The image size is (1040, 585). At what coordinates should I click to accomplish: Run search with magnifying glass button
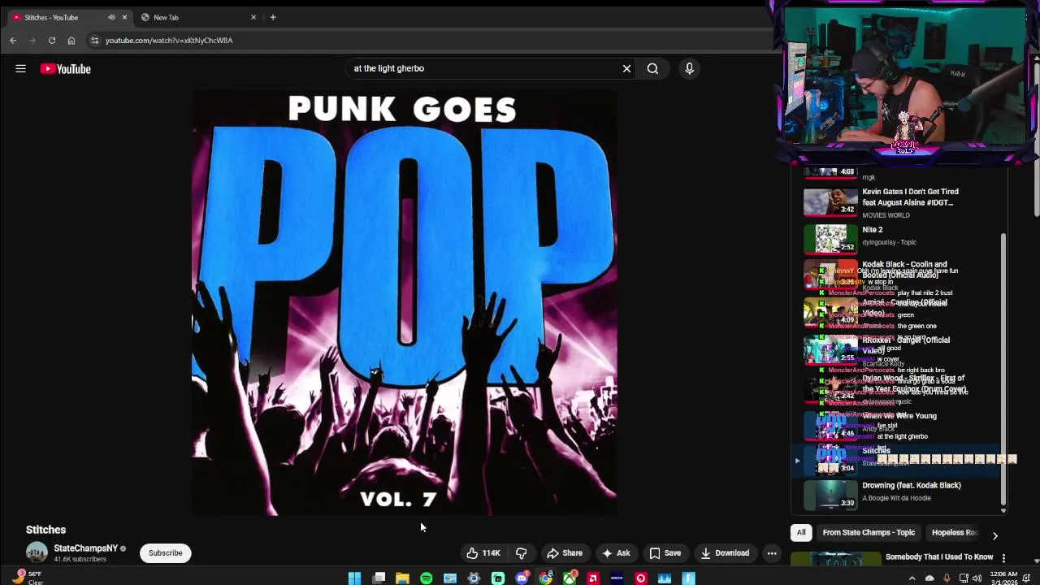(x=652, y=69)
